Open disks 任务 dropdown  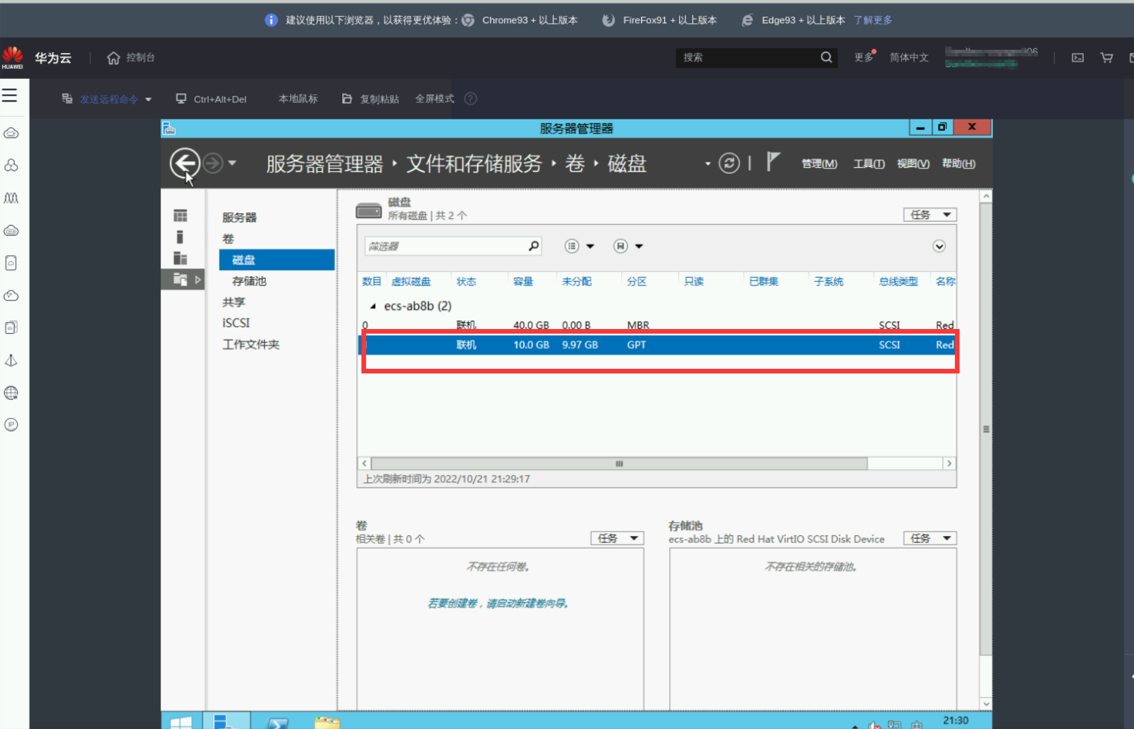coord(930,215)
